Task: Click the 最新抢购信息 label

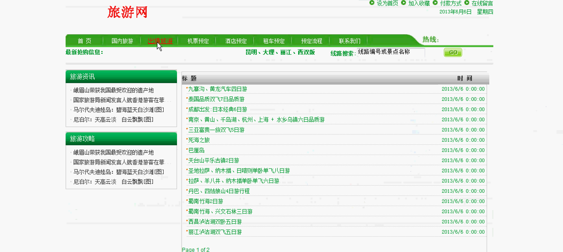Action: 84,52
